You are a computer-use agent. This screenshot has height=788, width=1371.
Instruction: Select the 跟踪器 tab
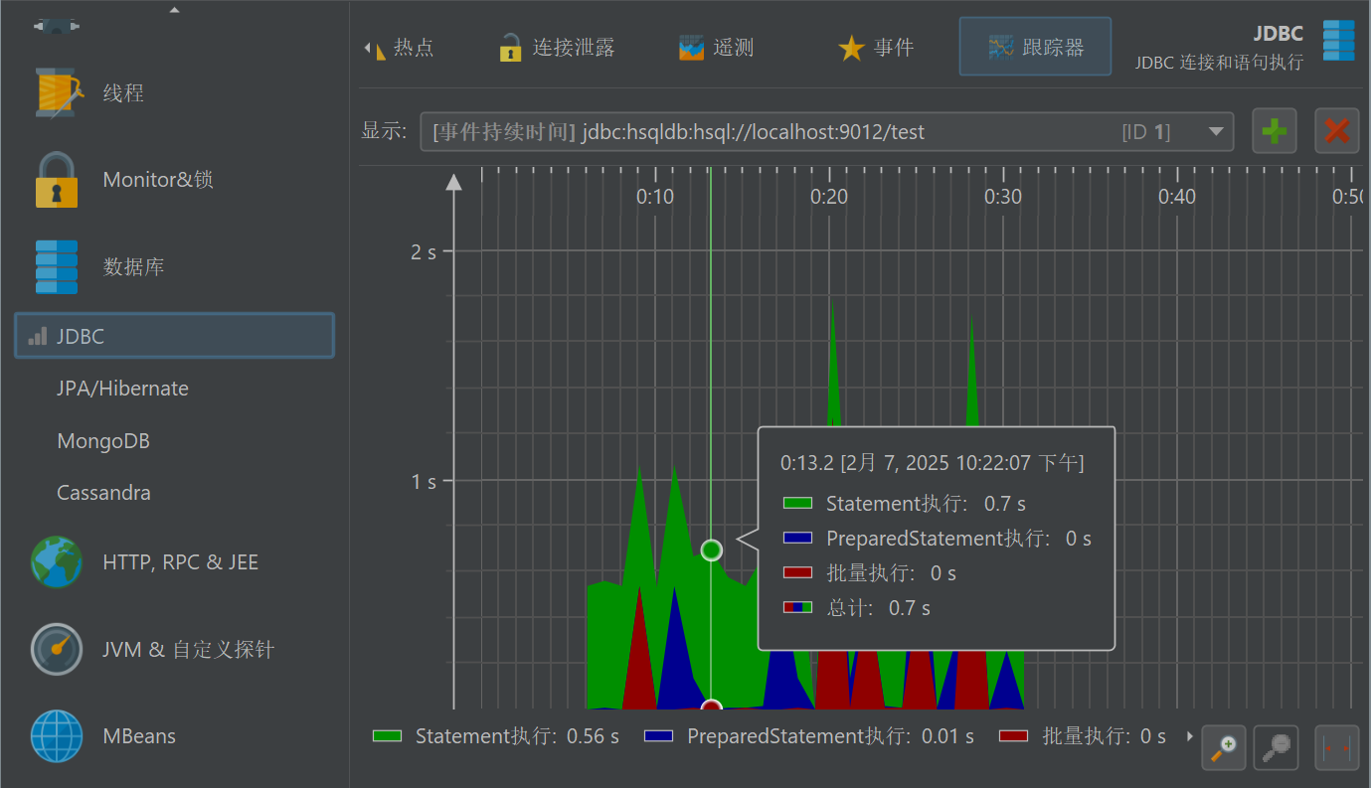pyautogui.click(x=1035, y=47)
